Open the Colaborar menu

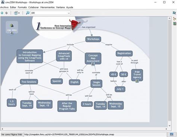tap(34, 7)
